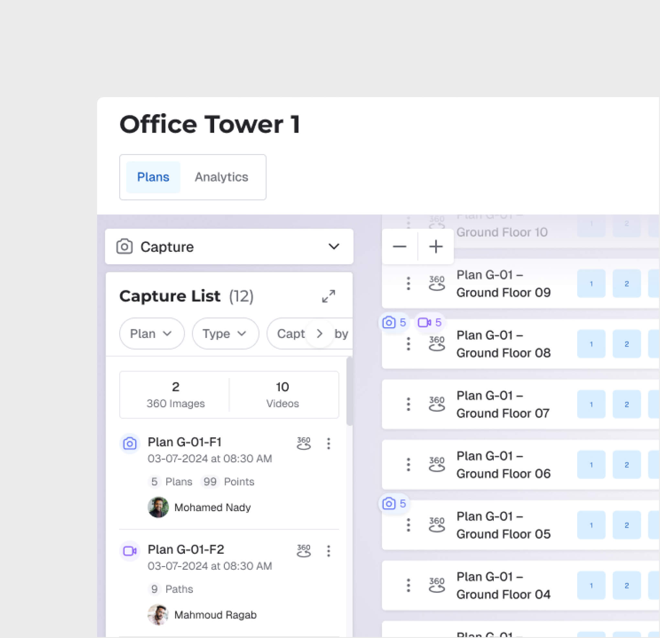
Task: Zoom in with the plus button
Action: tap(436, 247)
